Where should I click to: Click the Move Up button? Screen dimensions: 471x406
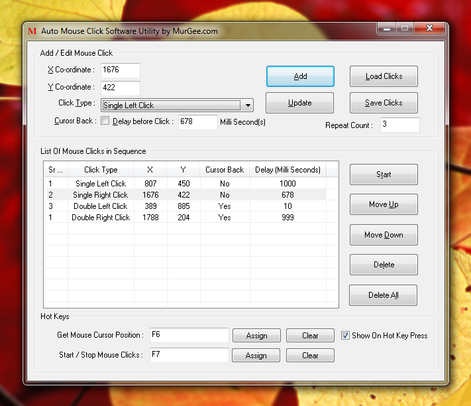tap(384, 204)
